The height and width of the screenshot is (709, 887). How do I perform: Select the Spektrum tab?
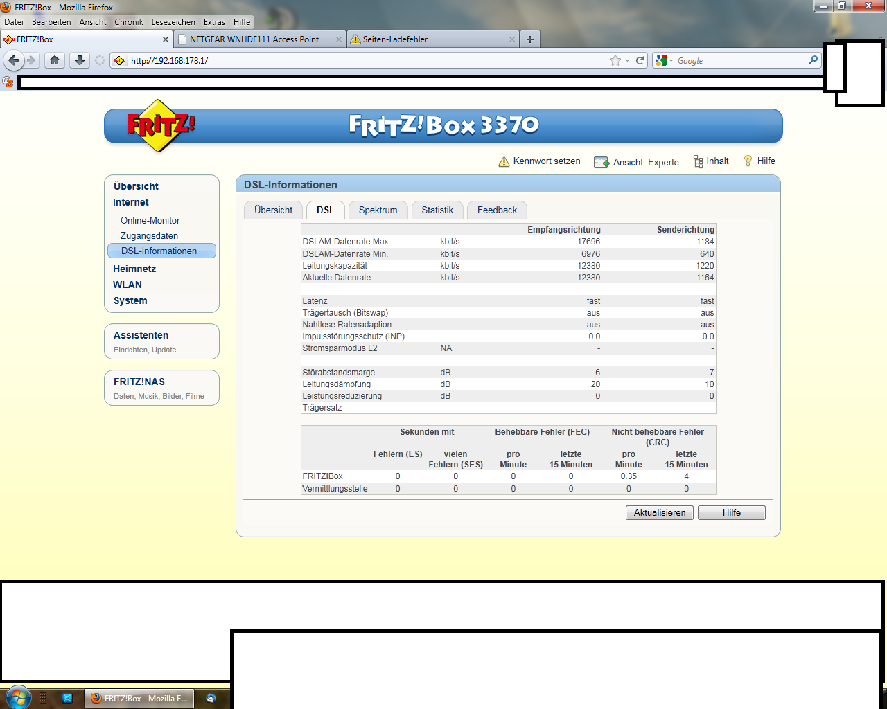click(378, 210)
